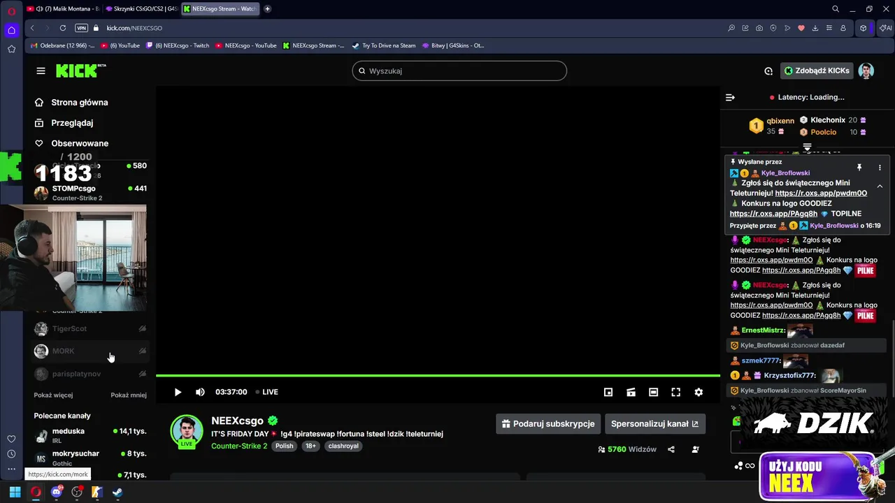
Task: Click ErnestMistrz username in chat
Action: point(763,330)
